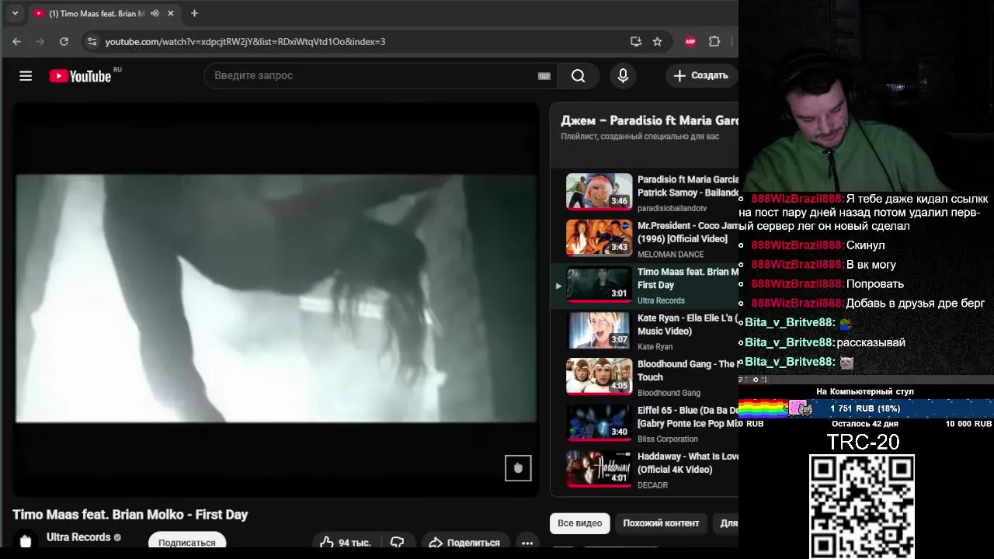The image size is (994, 559).
Task: Click the magnifier search button
Action: pos(578,75)
